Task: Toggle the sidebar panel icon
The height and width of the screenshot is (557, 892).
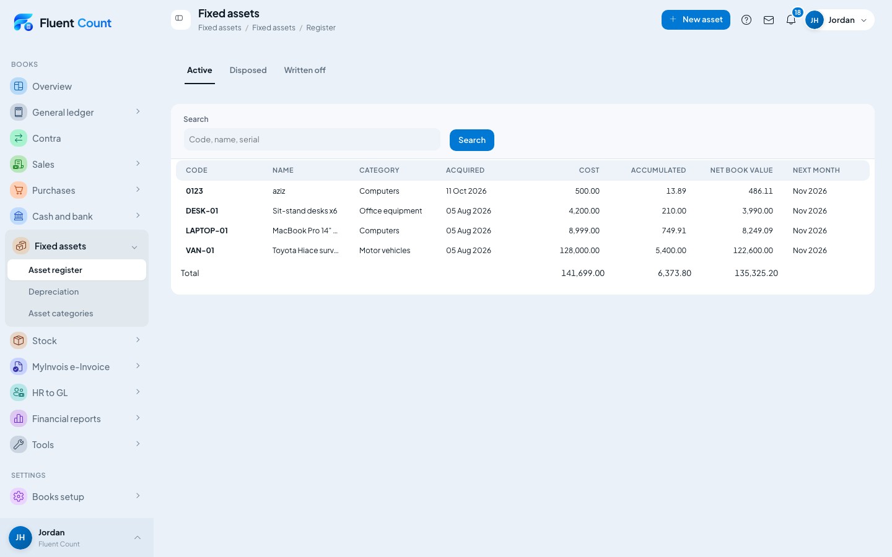Action: (180, 19)
